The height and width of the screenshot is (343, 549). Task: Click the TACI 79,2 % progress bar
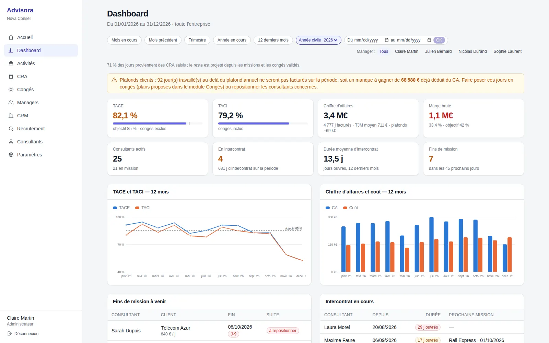(263, 123)
